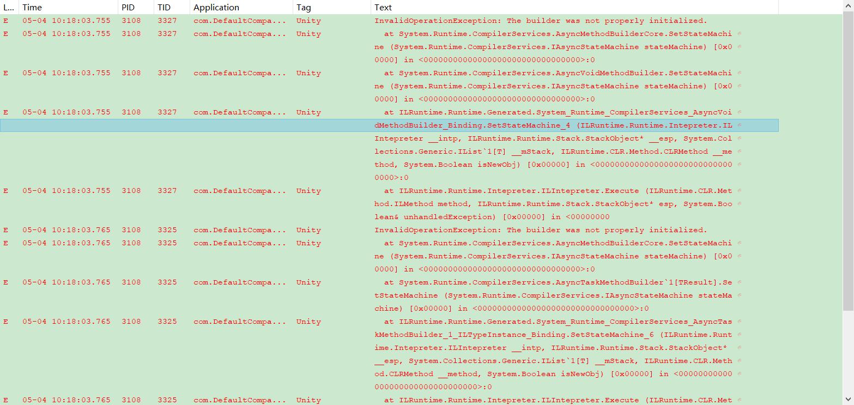The height and width of the screenshot is (405, 854).
Task: Click the Text column header
Action: pyautogui.click(x=382, y=7)
